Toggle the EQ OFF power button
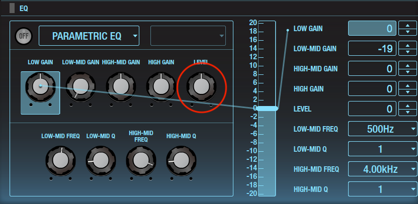 click(23, 36)
